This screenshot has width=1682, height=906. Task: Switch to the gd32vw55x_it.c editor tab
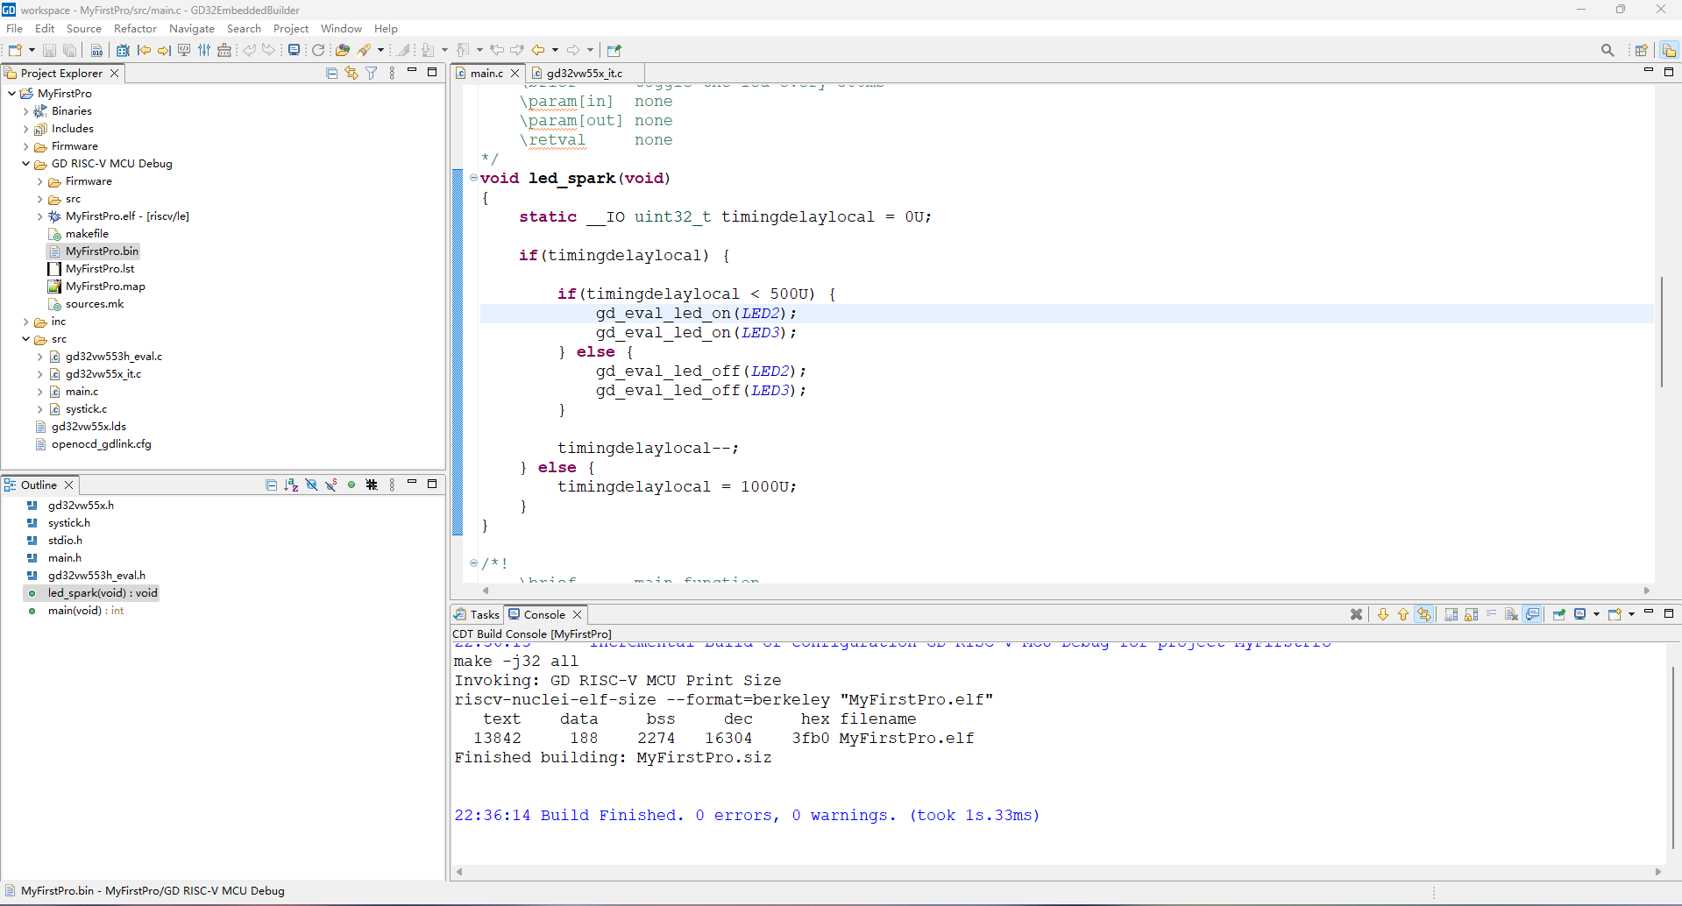click(x=584, y=74)
